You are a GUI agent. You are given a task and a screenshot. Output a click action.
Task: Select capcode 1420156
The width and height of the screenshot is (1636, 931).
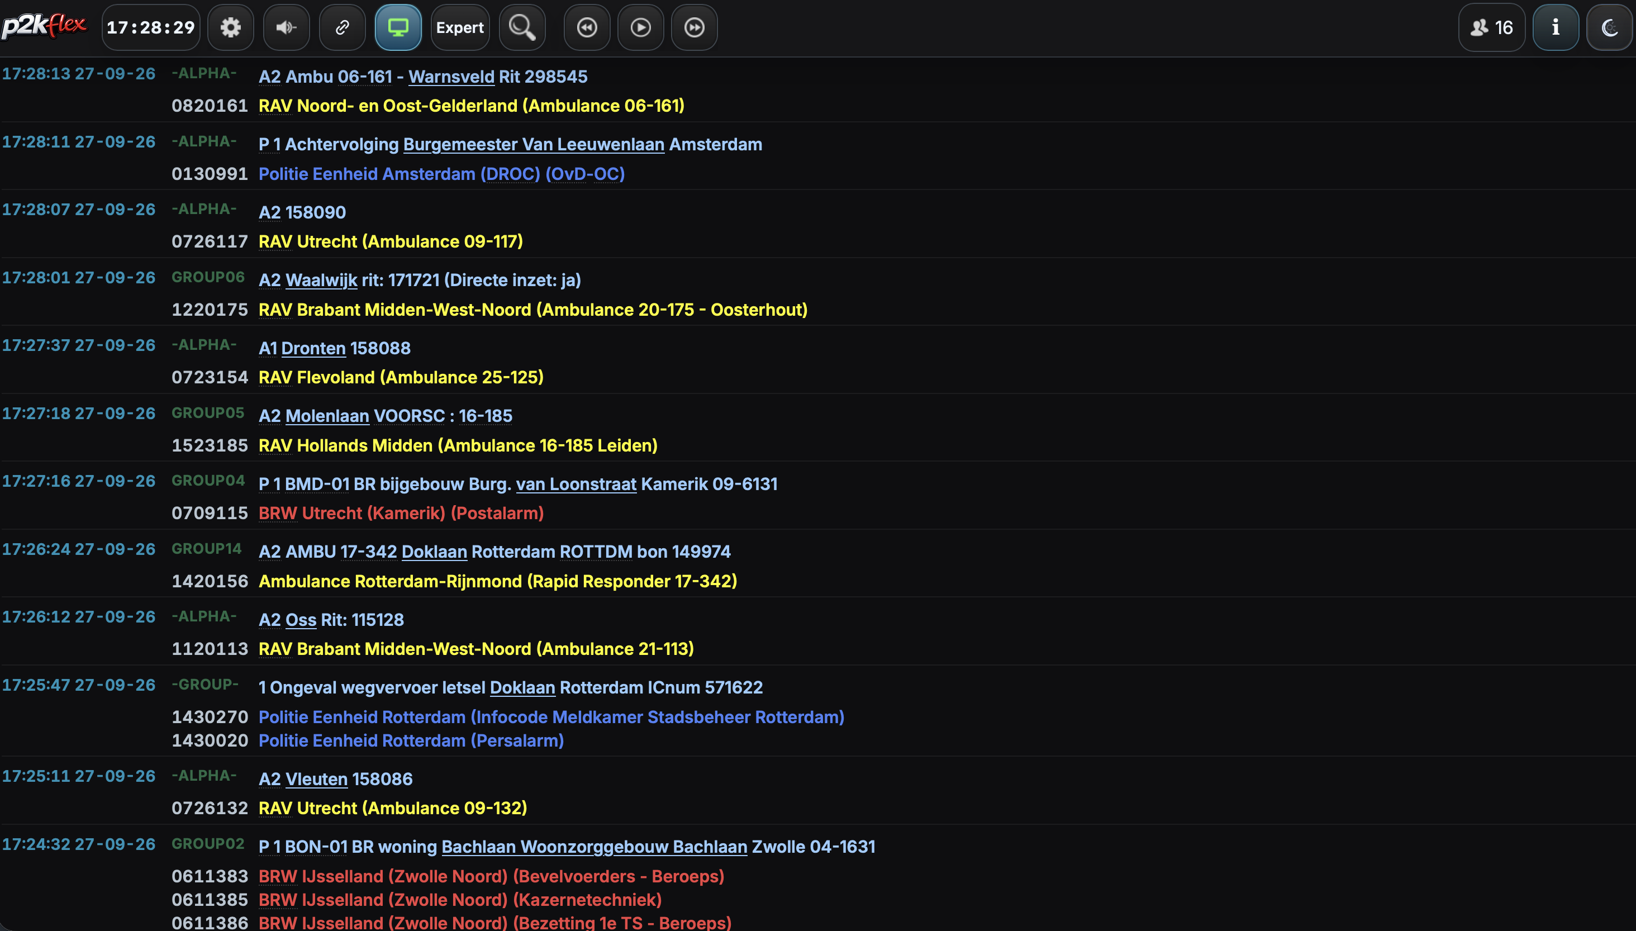point(210,581)
